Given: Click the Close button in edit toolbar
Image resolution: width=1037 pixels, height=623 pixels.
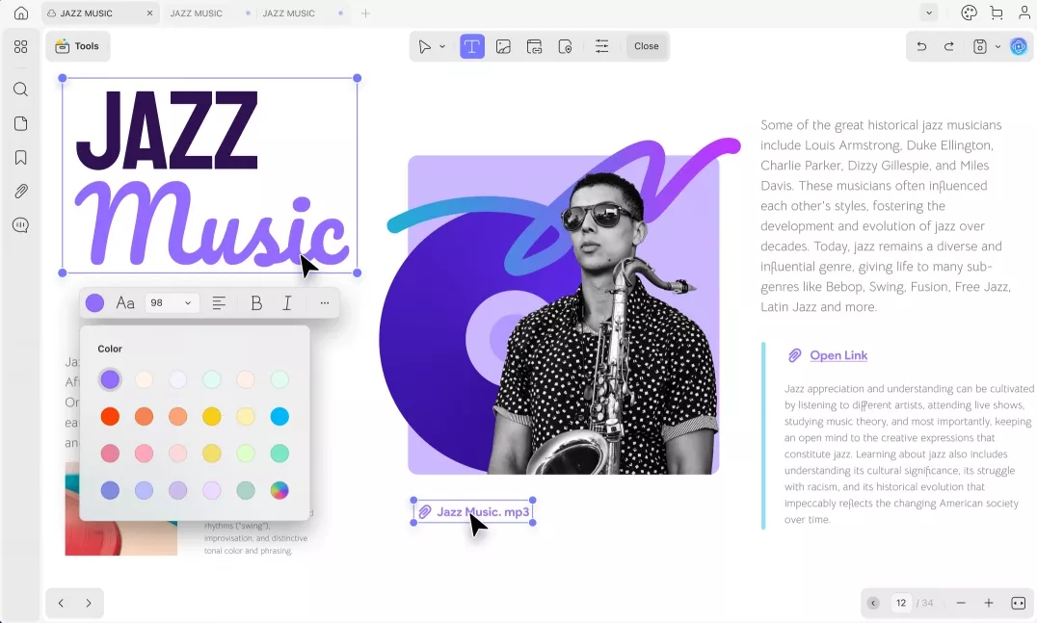Looking at the screenshot, I should pos(646,46).
